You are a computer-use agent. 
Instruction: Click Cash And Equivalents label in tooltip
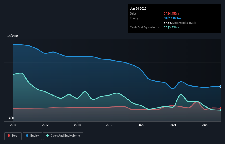click(144, 27)
